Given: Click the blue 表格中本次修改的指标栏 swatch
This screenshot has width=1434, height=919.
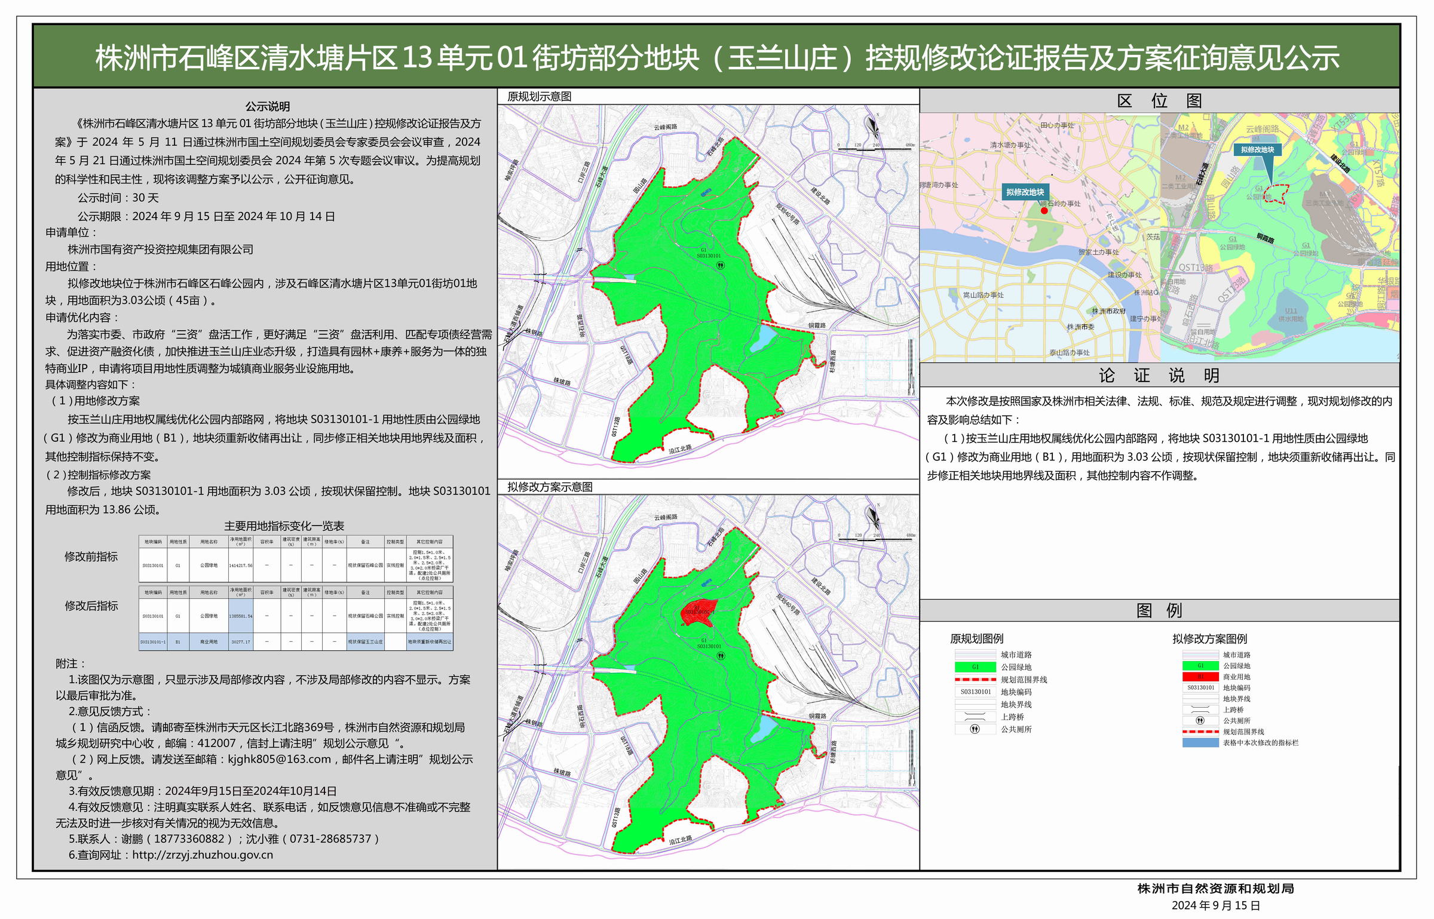Looking at the screenshot, I should click(x=1200, y=743).
